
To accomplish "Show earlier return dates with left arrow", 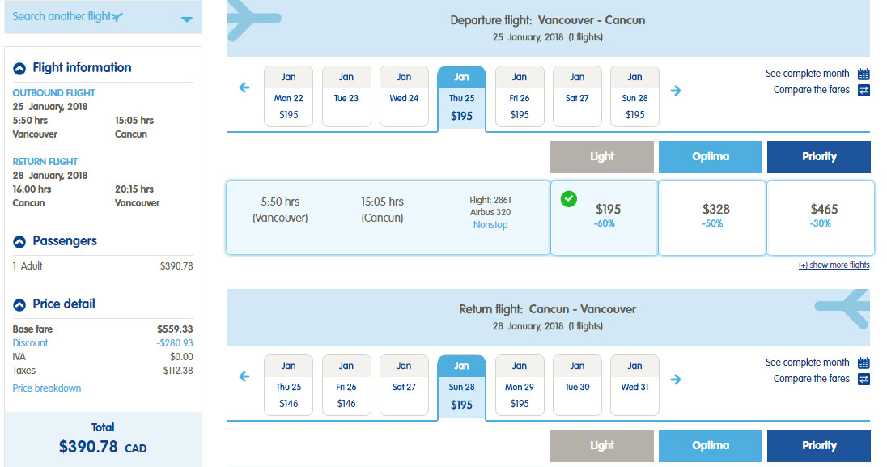I will [x=245, y=376].
